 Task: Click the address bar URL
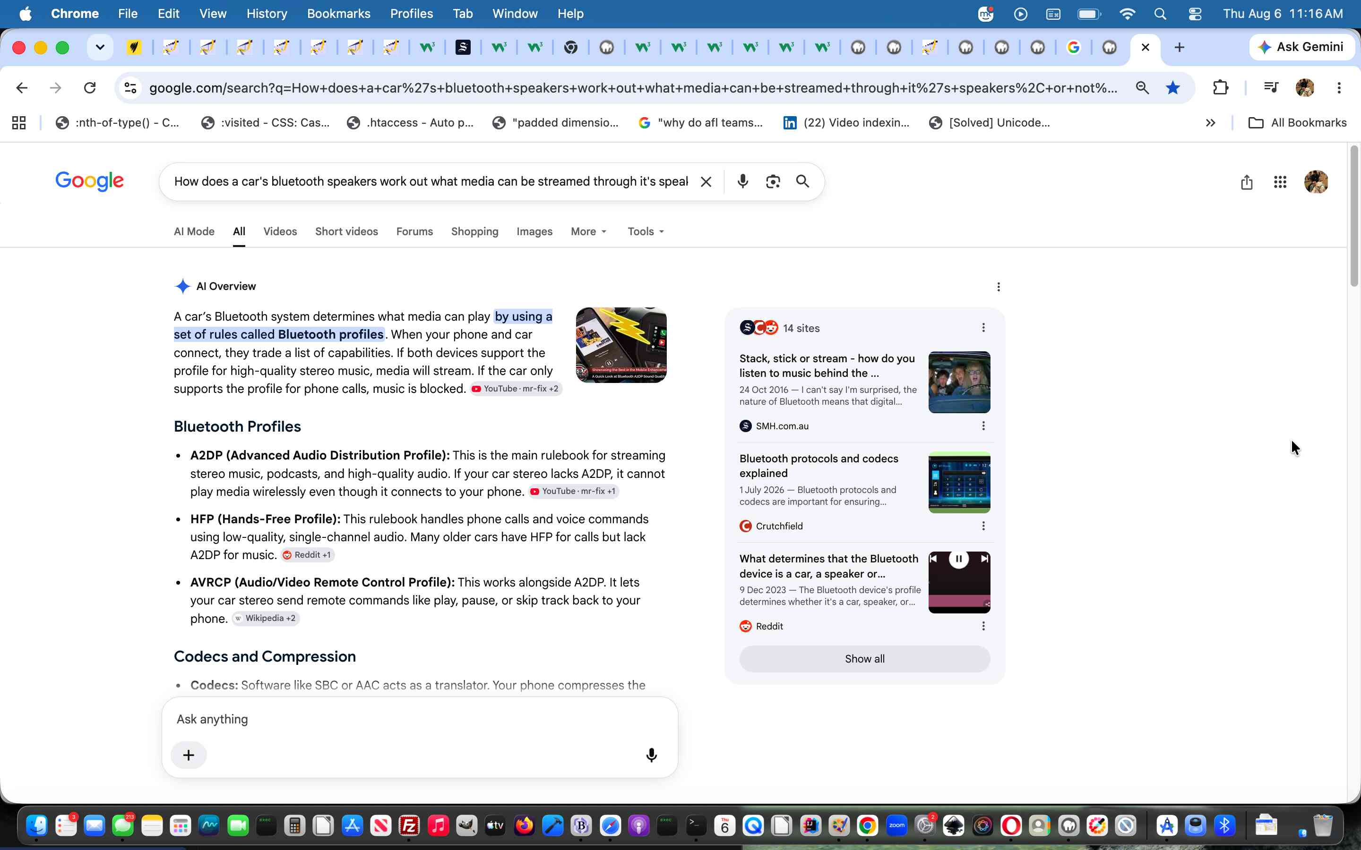point(633,88)
